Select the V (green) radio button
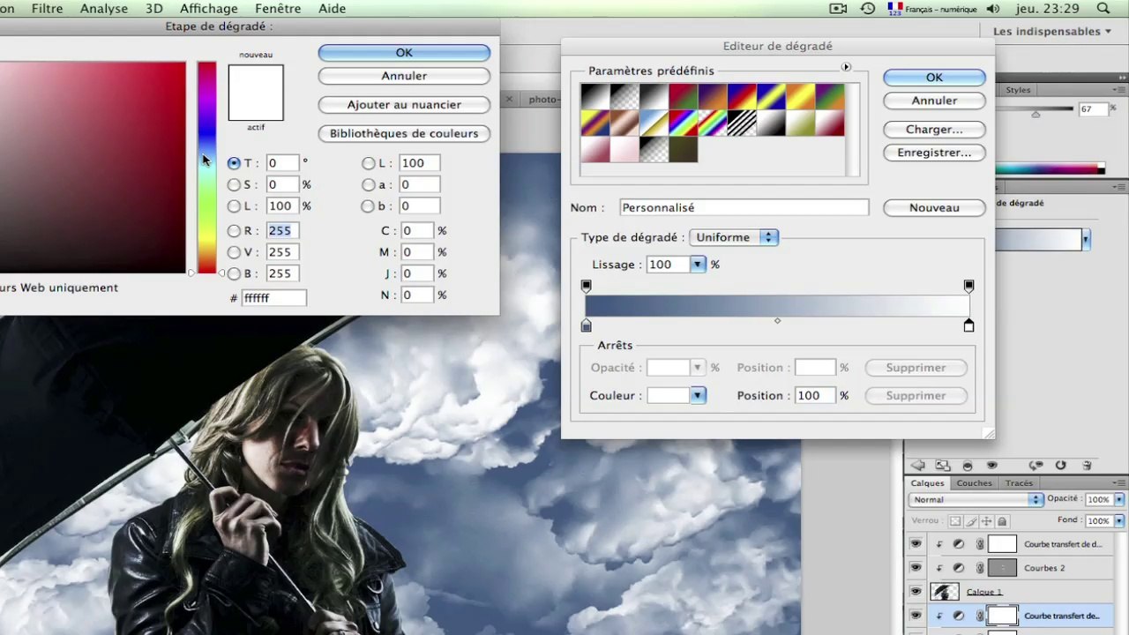 (x=234, y=252)
